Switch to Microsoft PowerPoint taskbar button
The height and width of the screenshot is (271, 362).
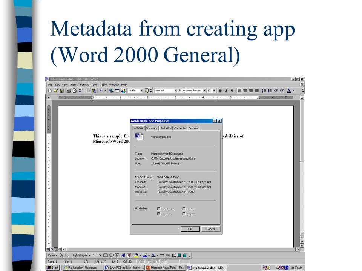tap(165, 268)
